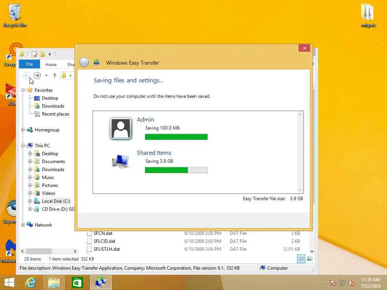Click the navigation pane left scroll arrow
The image size is (387, 290).
[22, 251]
